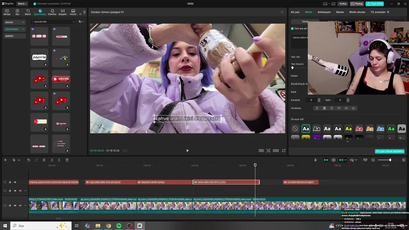
Task: Click the sticker search field
Action: click(53, 22)
